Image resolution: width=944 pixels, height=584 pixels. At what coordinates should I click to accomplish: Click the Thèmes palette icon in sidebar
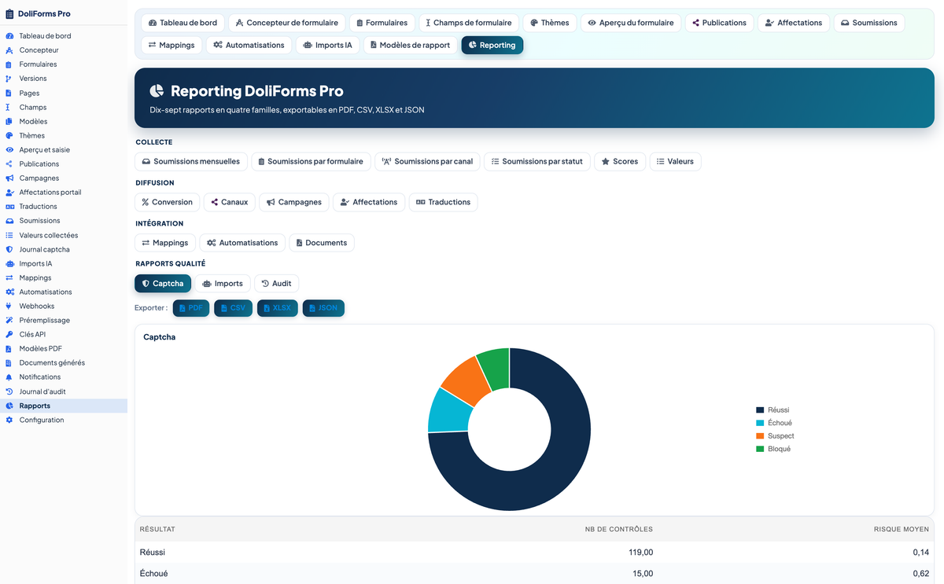[x=9, y=135]
